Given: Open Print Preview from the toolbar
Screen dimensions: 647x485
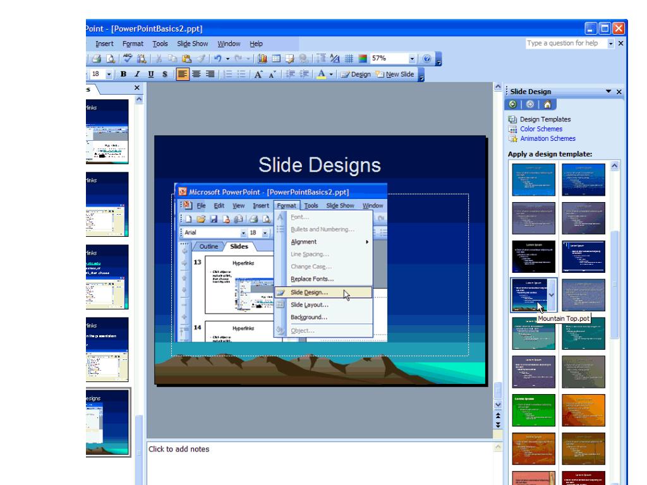Looking at the screenshot, I should pyautogui.click(x=111, y=59).
